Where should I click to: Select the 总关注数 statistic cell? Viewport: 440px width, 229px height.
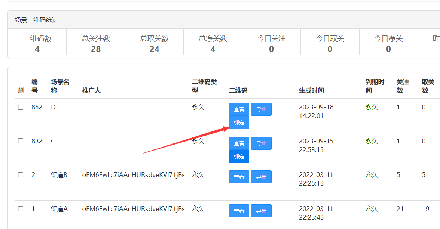click(96, 44)
